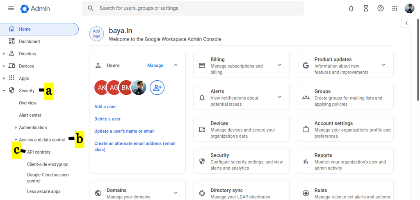This screenshot has width=420, height=200.
Task: Expand the Product updates card
Action: click(x=383, y=65)
